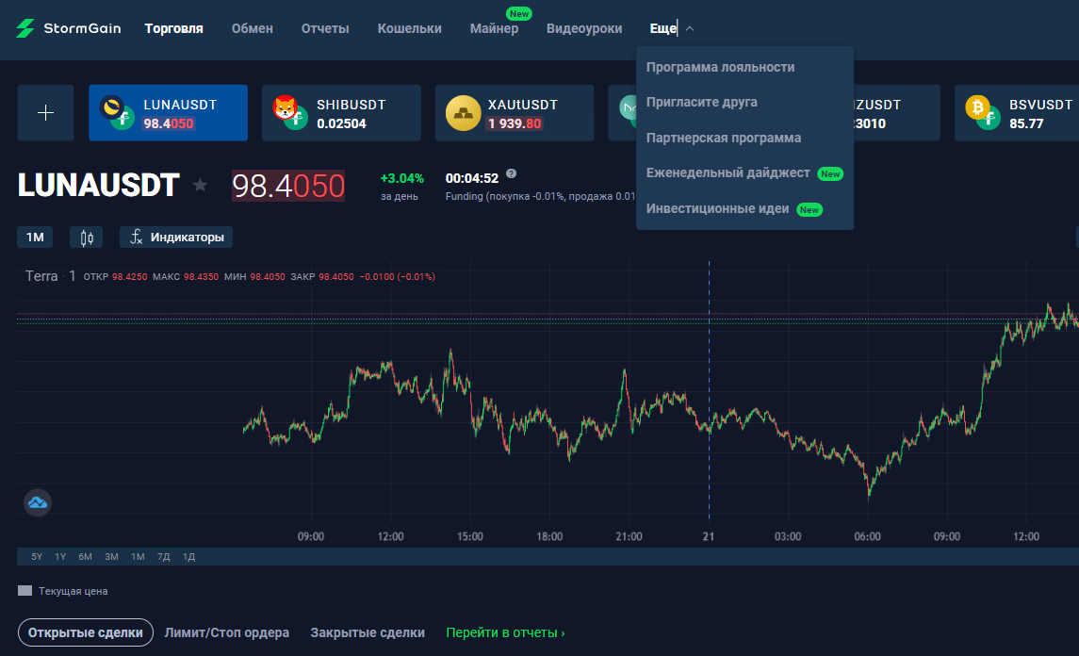1079x656 pixels.
Task: Click the StormGain logo icon
Action: tap(25, 28)
